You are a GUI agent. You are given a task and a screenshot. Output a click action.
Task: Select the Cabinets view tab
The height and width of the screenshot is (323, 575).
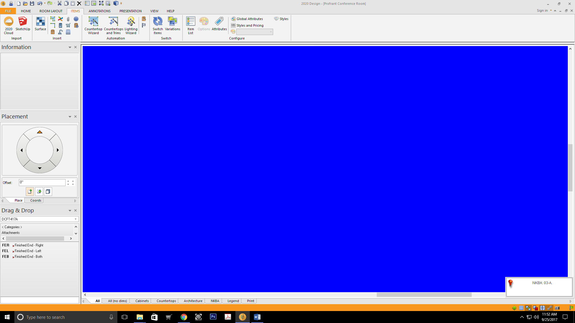(x=142, y=301)
